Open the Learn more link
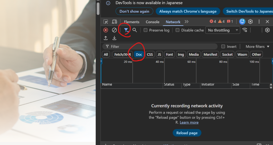 point(189,122)
